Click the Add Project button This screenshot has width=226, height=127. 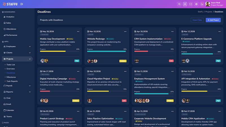(x=213, y=20)
